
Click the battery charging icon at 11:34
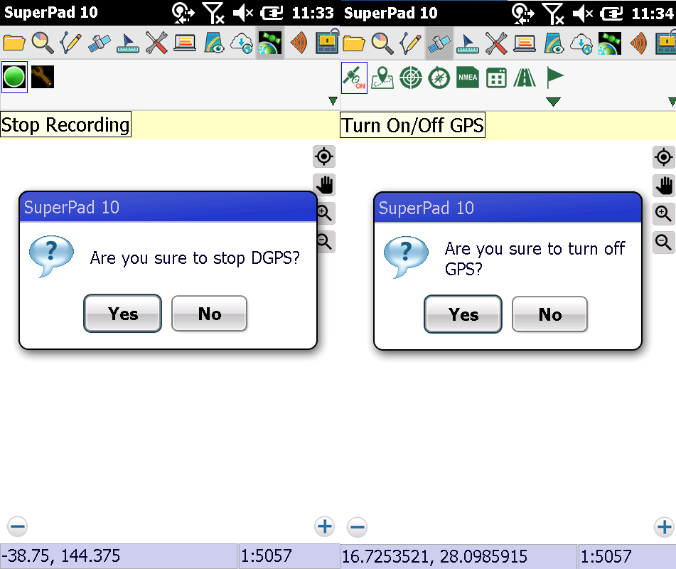point(612,14)
